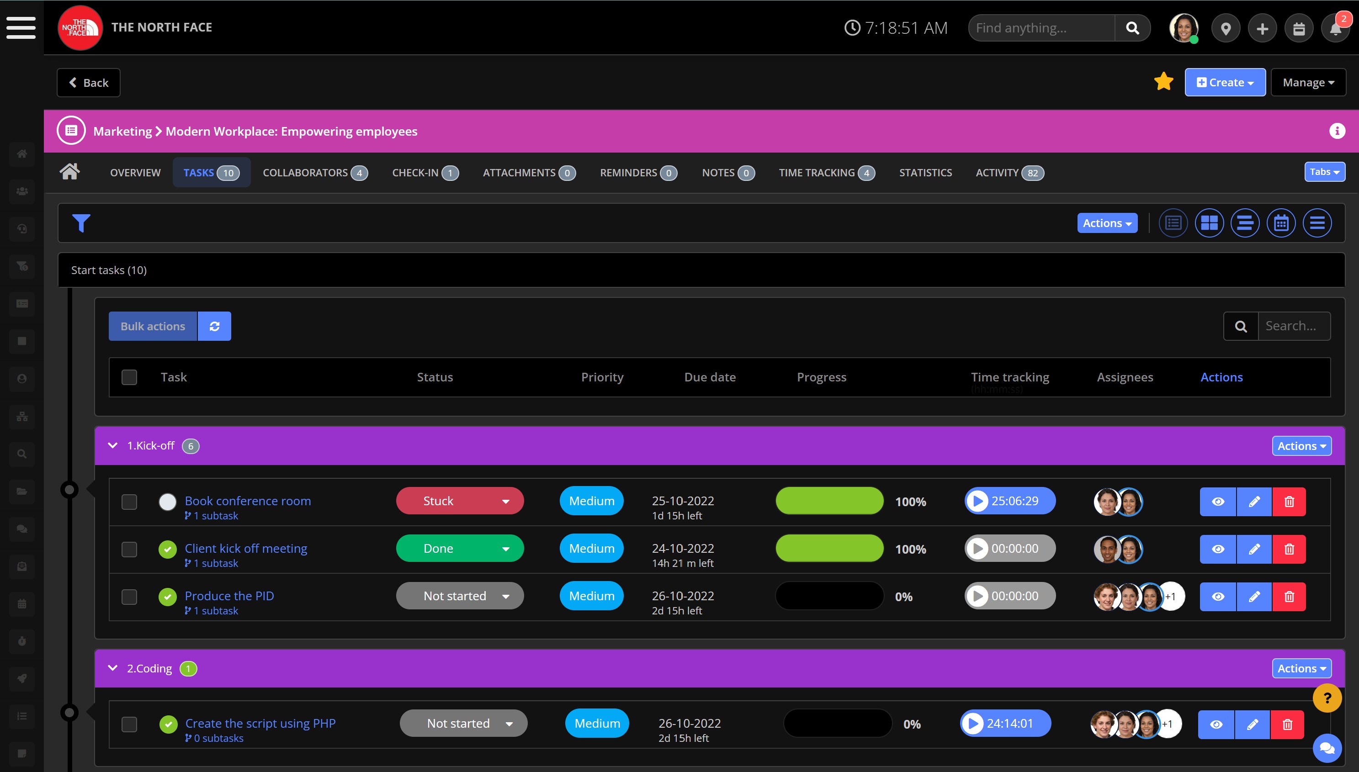The width and height of the screenshot is (1359, 772).
Task: Collapse the 1.Kick-off section
Action: [112, 445]
